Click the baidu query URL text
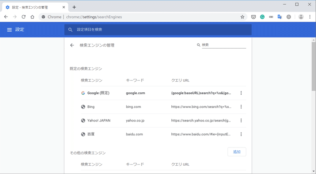 pyautogui.click(x=201, y=134)
